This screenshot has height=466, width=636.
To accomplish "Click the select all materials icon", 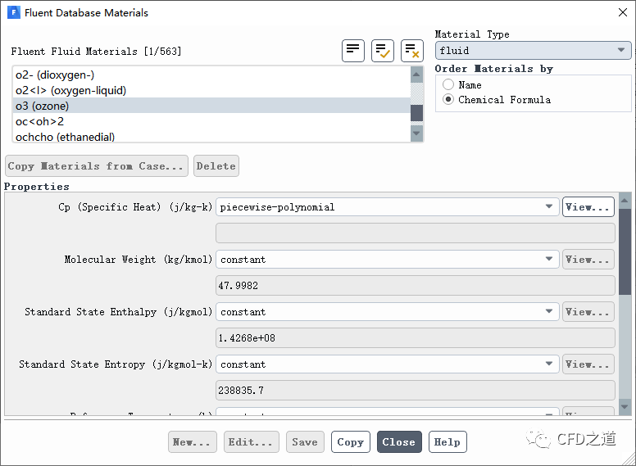I will click(x=383, y=50).
